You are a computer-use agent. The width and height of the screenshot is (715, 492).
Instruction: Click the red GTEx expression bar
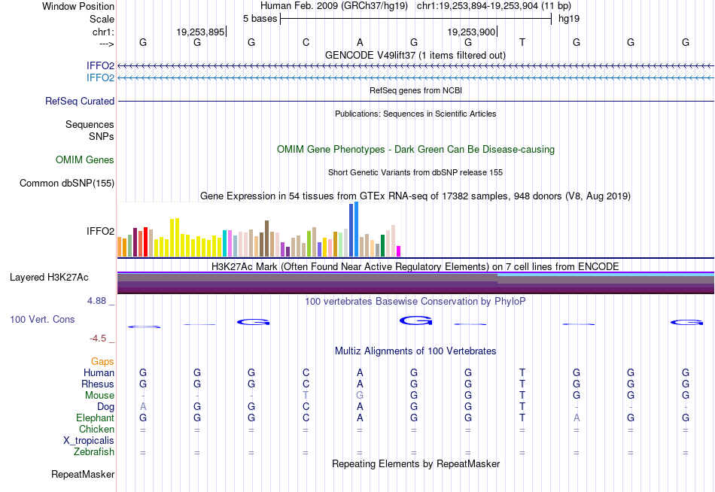click(145, 242)
